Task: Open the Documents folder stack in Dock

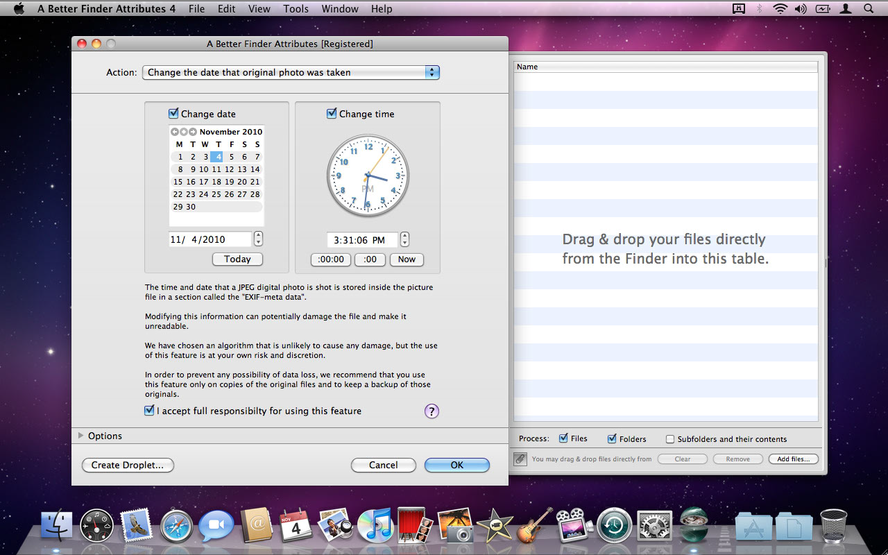Action: click(794, 526)
